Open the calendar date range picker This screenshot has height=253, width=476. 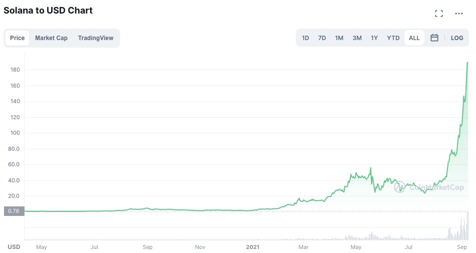pos(434,38)
